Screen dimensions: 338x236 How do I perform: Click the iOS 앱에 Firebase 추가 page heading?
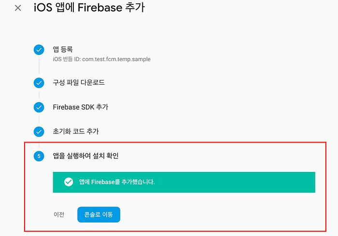point(89,8)
